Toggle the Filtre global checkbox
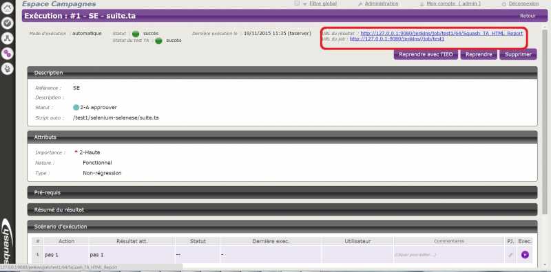Image resolution: width=551 pixels, height=272 pixels. [x=297, y=3]
